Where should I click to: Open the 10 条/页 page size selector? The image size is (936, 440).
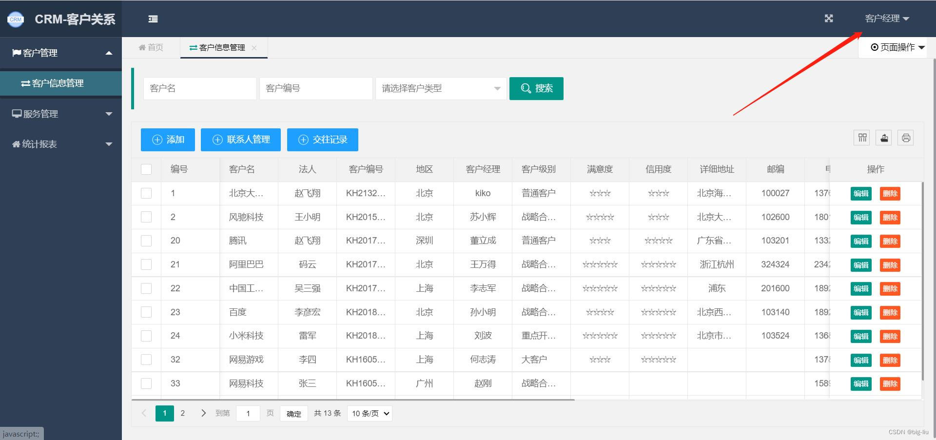click(370, 413)
